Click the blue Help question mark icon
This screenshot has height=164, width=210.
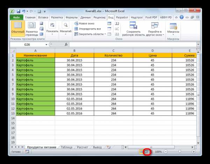(182, 17)
